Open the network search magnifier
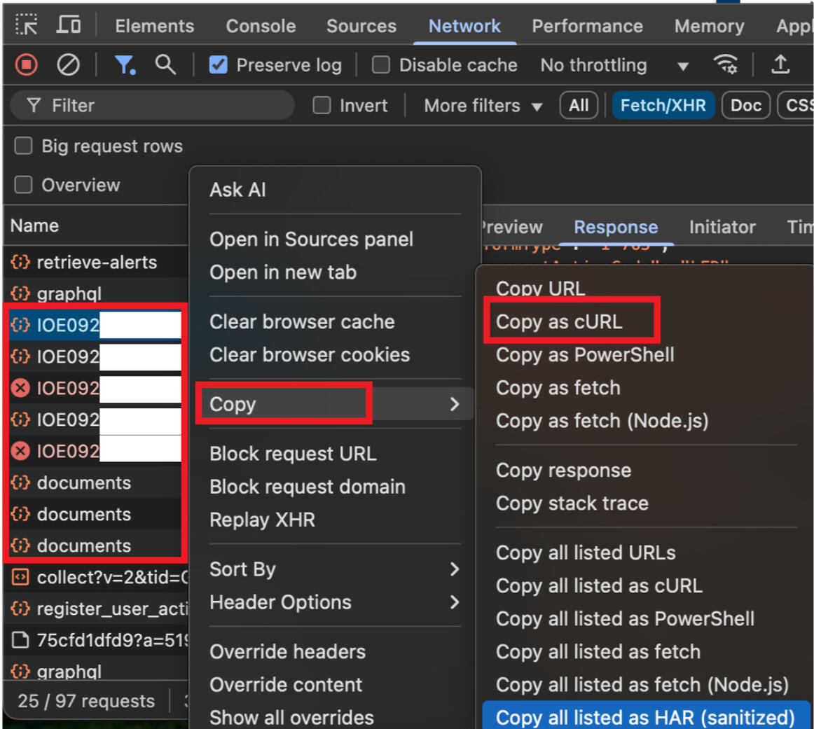814x729 pixels. [165, 65]
